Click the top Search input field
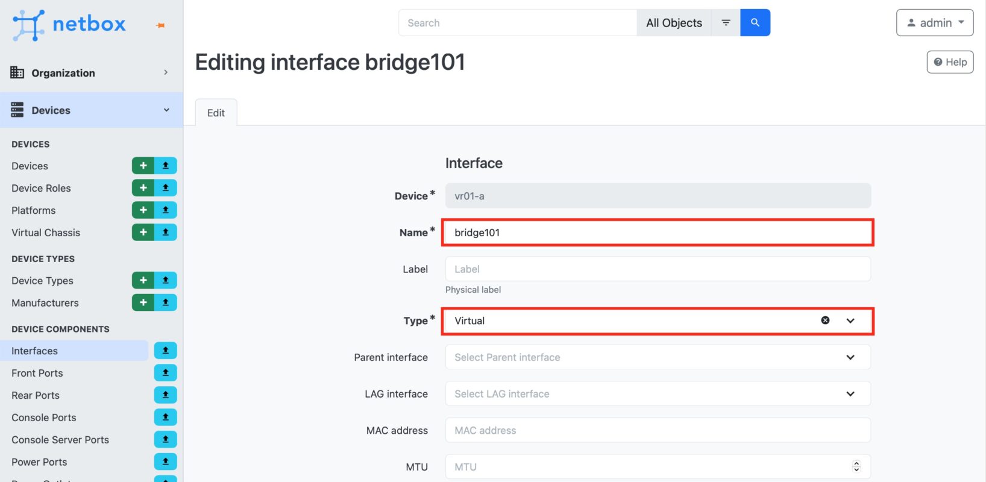Viewport: 986px width, 482px height. pos(518,23)
